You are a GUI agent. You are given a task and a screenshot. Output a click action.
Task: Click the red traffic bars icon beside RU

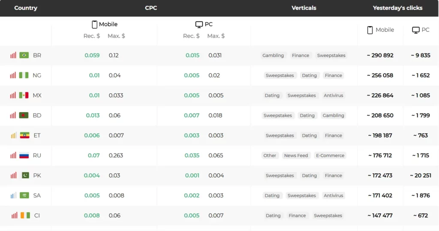[13, 155]
